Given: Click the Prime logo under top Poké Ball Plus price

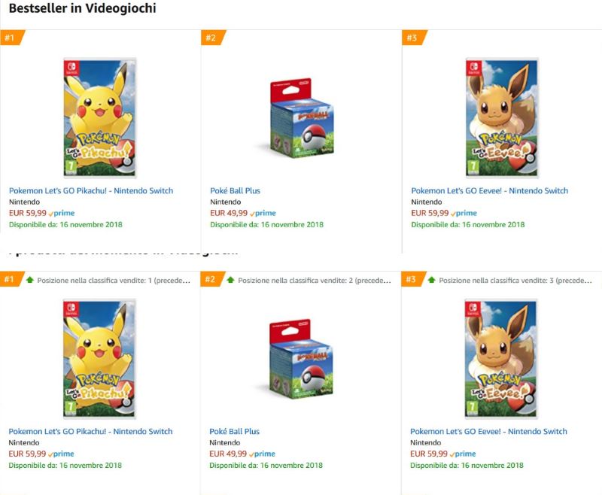Looking at the screenshot, I should tap(263, 214).
